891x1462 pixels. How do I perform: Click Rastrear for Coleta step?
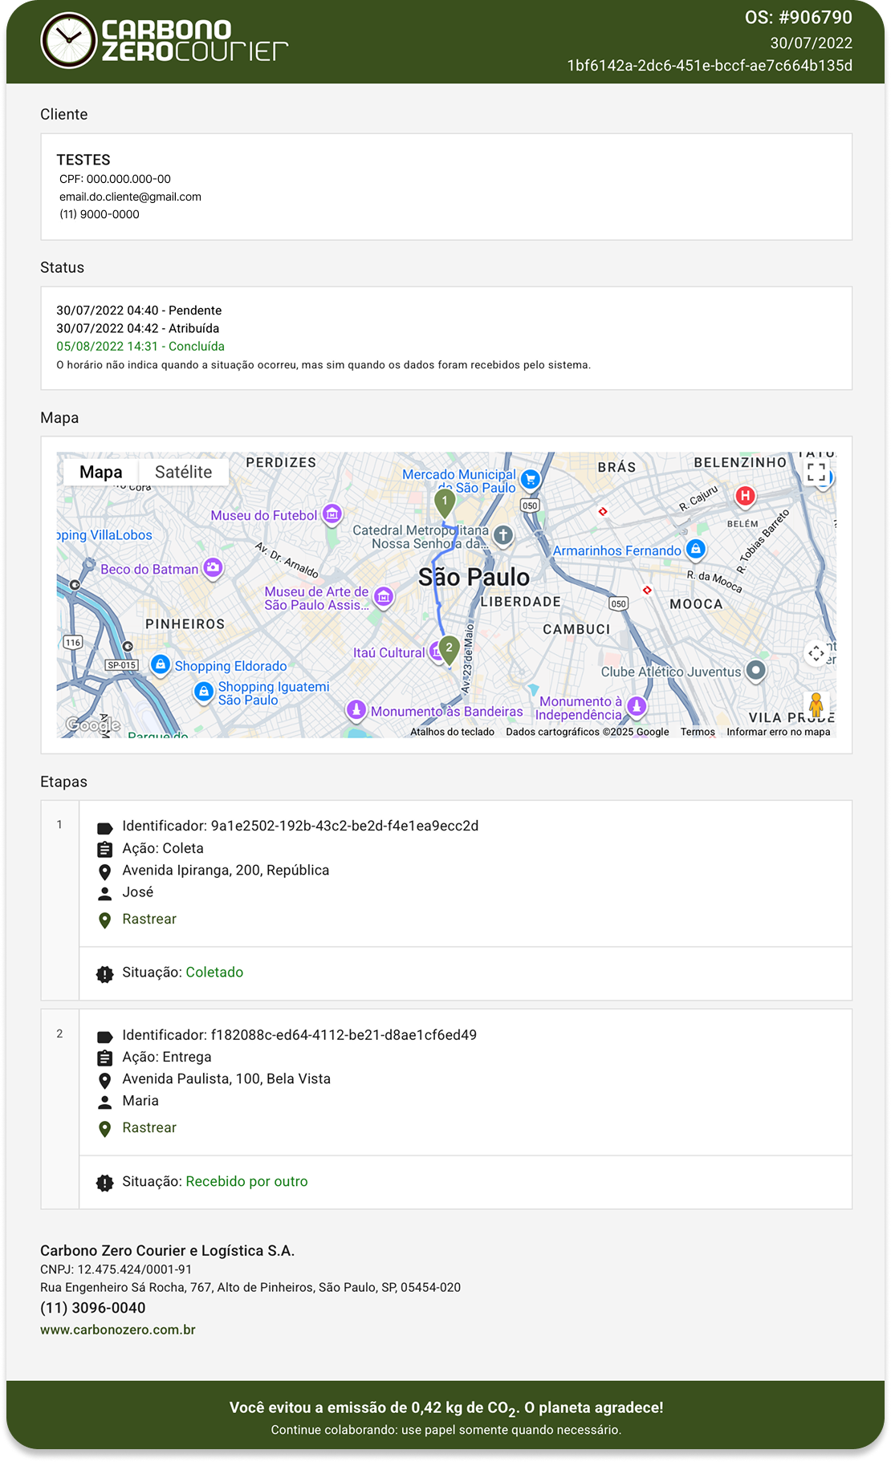149,919
